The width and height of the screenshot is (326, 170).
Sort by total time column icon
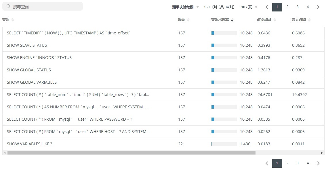[275, 20]
